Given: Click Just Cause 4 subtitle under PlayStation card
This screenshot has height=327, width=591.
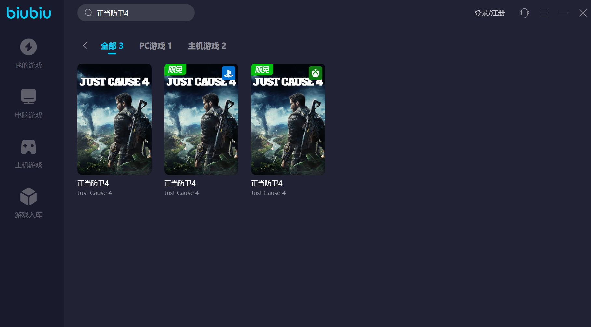Looking at the screenshot, I should (x=181, y=193).
